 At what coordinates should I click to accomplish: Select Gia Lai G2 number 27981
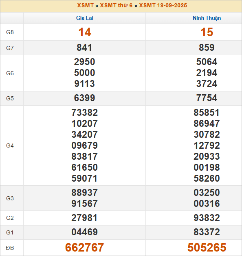tap(84, 218)
